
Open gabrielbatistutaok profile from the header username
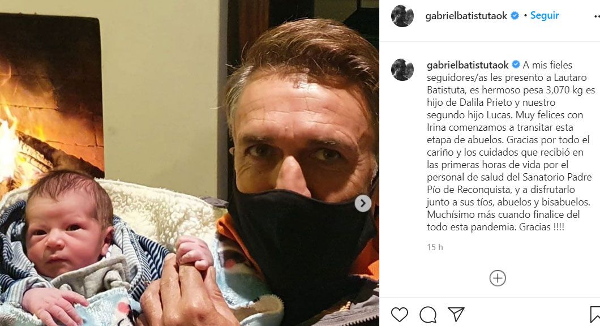[466, 16]
